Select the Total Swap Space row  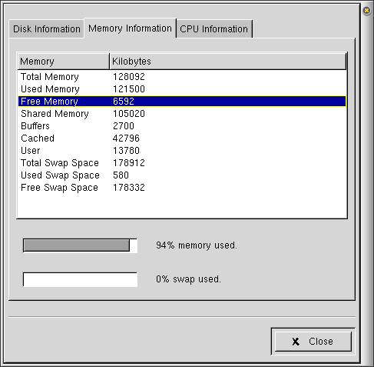[x=182, y=163]
